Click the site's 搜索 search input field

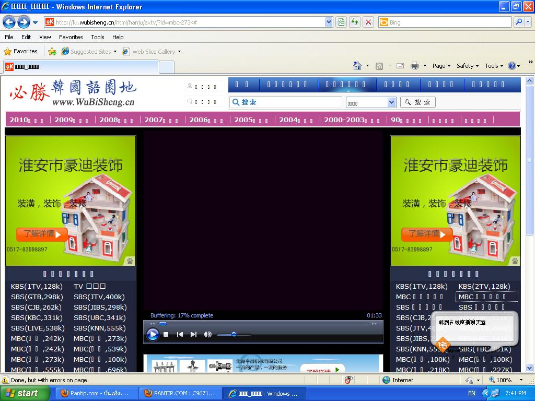(x=286, y=102)
